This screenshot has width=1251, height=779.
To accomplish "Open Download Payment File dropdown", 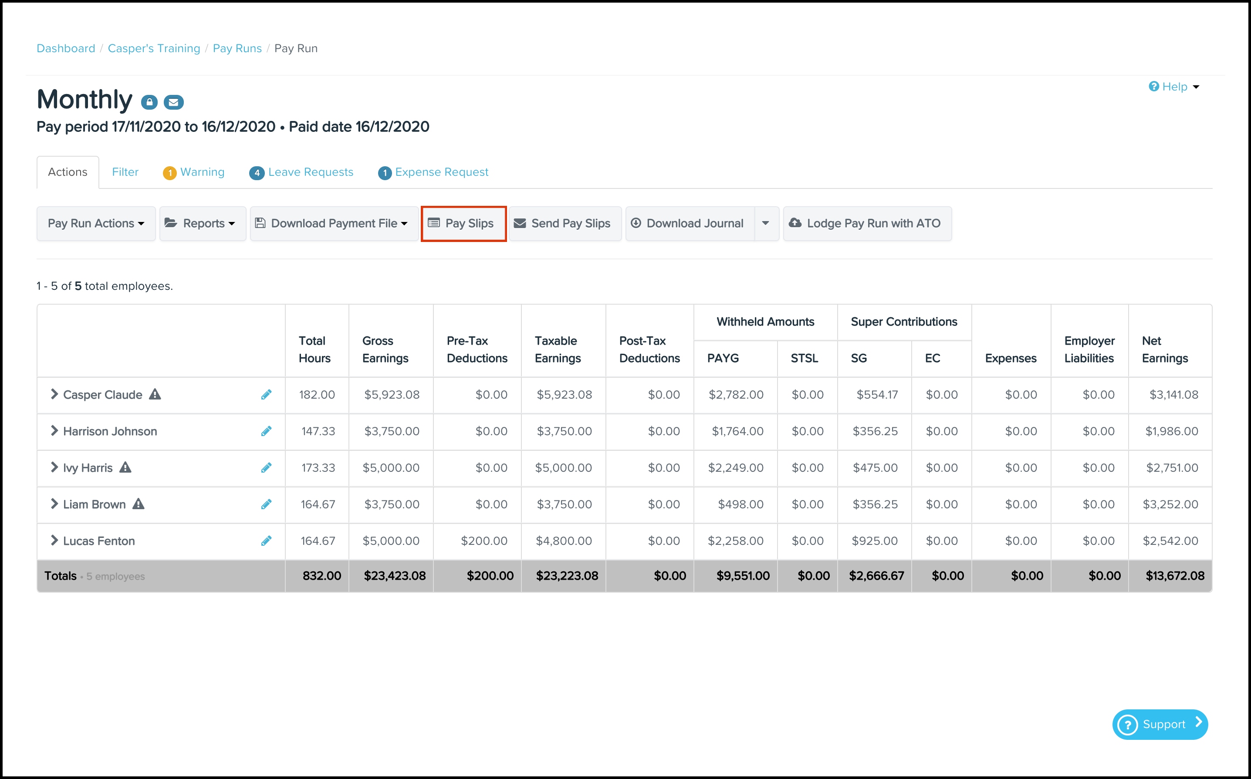I will coord(334,224).
